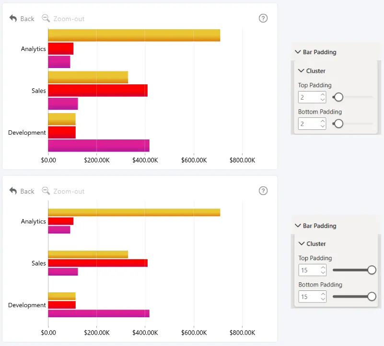
Task: Select the red Sales bar in the upper chart
Action: [98, 91]
